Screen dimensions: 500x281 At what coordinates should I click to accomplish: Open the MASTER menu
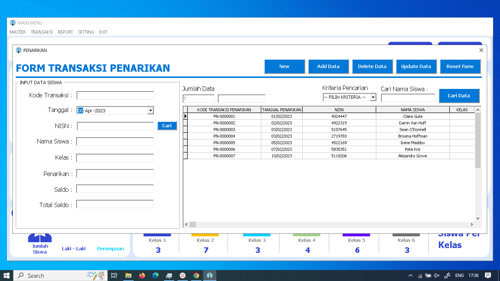18,32
